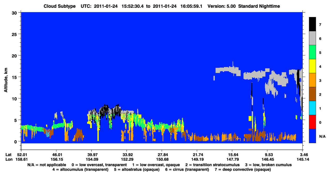
Task: Click the start time '15:52:30.4' in title
Action: click(132, 6)
